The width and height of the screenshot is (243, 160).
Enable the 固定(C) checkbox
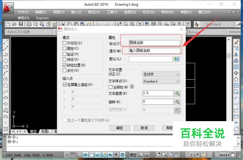pyautogui.click(x=64, y=48)
